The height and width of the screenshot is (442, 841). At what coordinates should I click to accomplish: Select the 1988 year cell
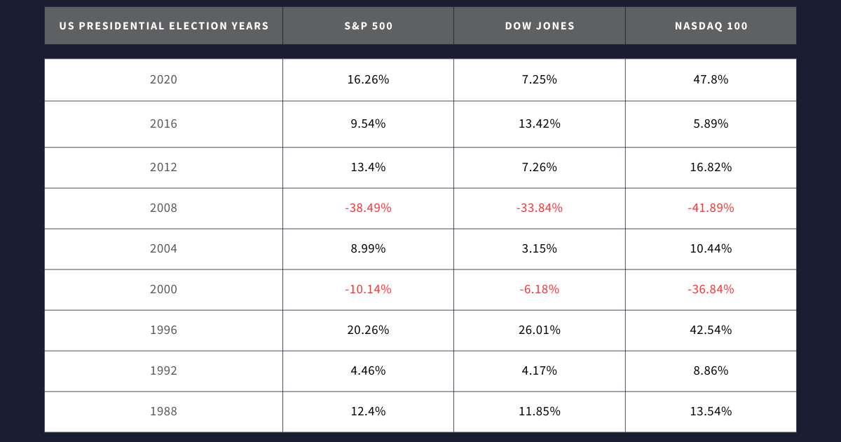(164, 412)
